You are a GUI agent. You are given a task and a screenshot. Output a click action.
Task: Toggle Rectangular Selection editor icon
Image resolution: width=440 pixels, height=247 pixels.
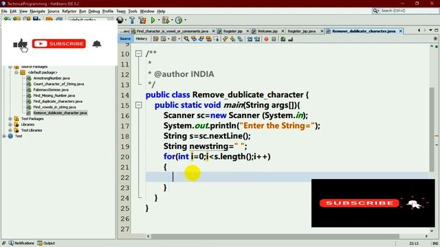pos(216,39)
